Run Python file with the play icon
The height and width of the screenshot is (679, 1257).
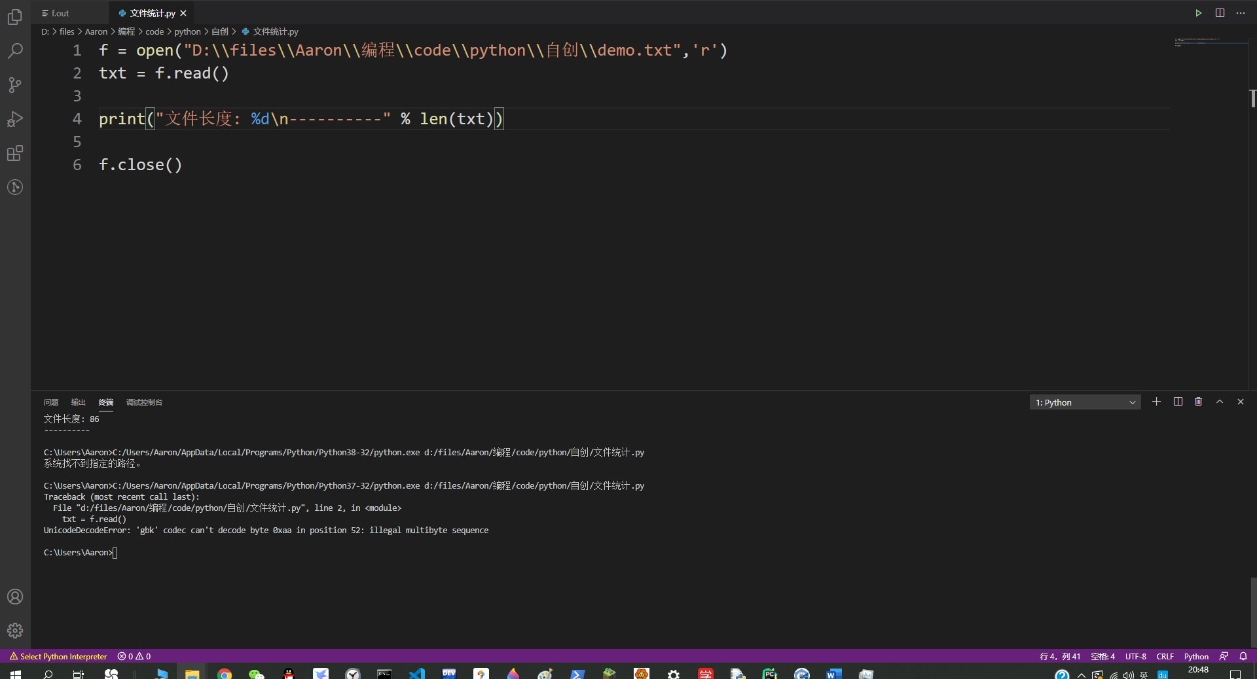[x=1198, y=13]
